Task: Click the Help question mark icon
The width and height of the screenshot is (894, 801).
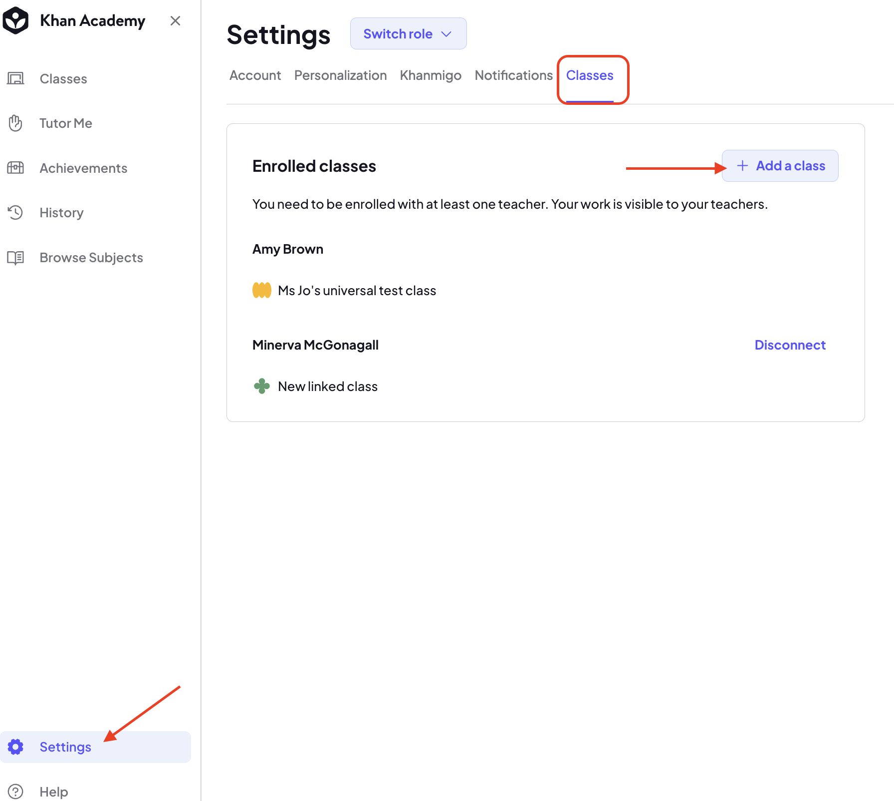Action: [15, 792]
